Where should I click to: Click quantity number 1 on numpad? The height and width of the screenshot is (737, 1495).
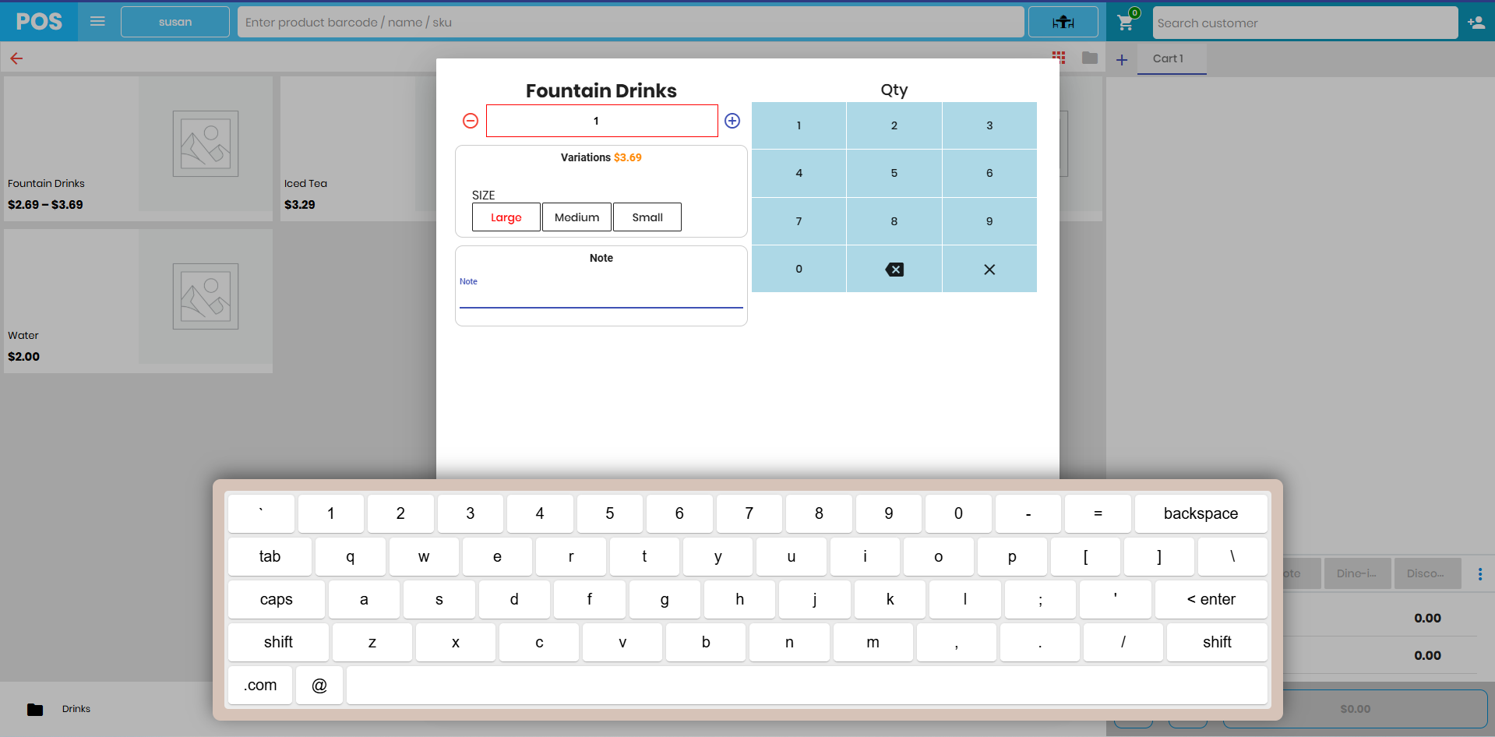[799, 125]
